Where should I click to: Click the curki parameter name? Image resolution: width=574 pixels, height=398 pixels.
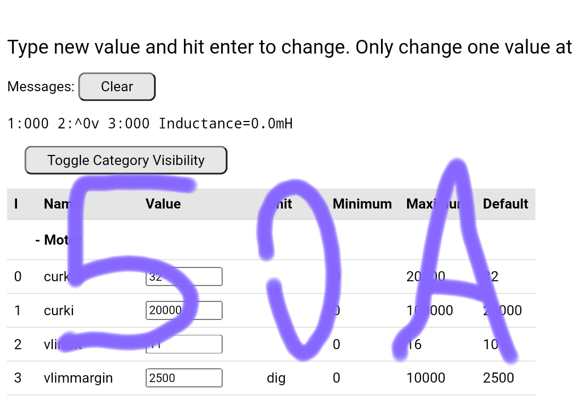point(58,310)
